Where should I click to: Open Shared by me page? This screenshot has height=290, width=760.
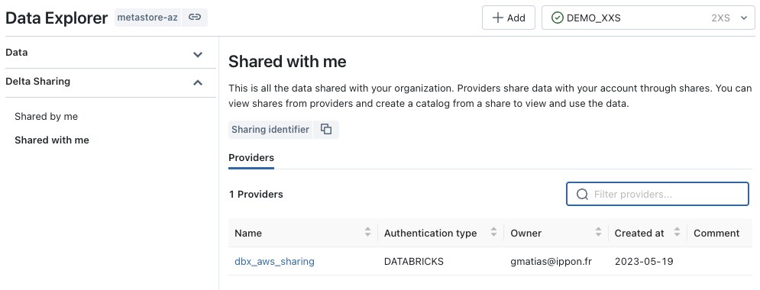click(46, 117)
